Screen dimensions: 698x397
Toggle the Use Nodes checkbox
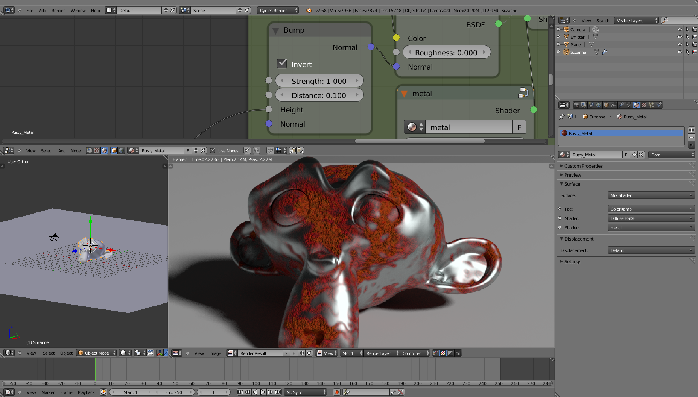coord(213,150)
